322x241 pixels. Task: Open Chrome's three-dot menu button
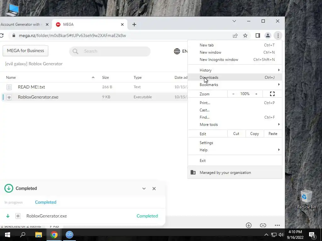tap(278, 36)
